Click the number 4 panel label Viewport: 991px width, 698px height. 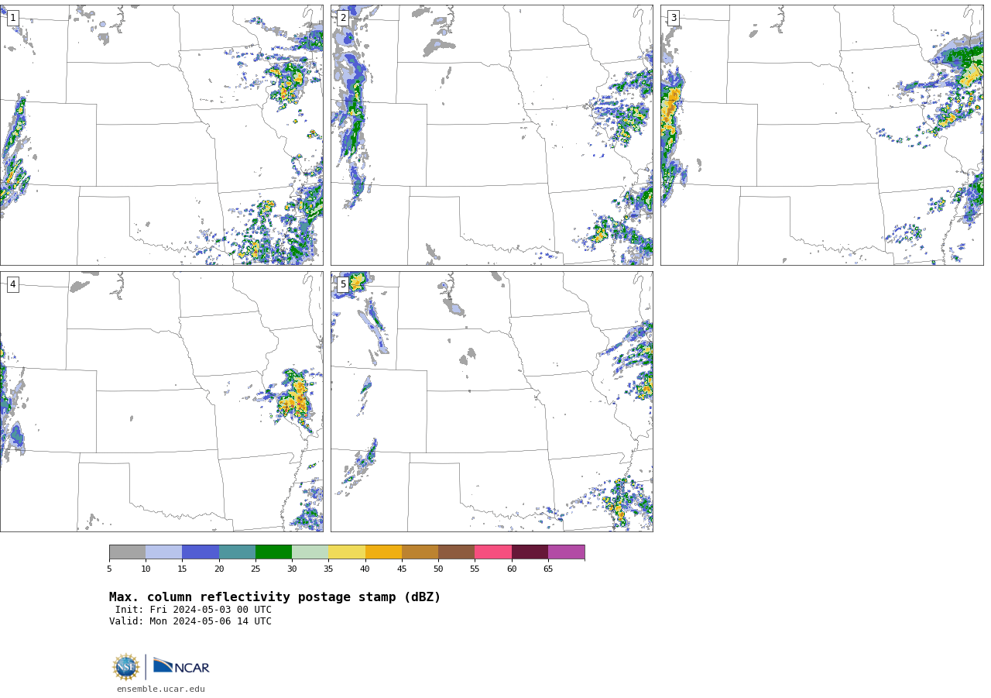pos(12,284)
